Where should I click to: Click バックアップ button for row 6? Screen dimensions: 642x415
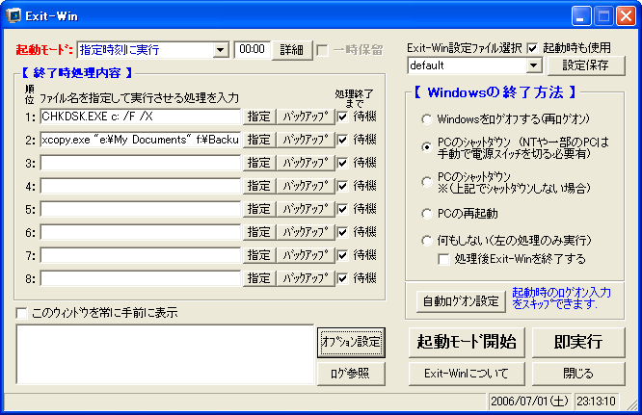point(306,232)
